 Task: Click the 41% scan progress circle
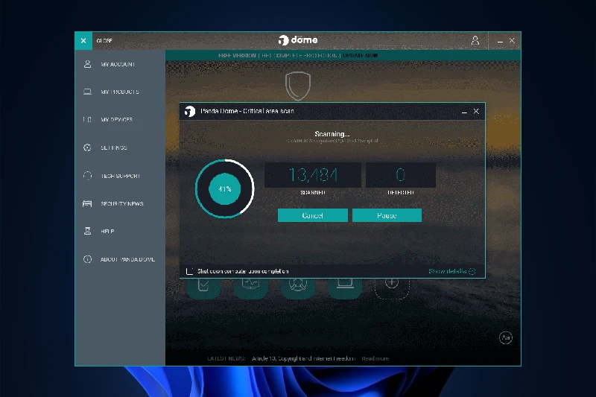click(225, 188)
